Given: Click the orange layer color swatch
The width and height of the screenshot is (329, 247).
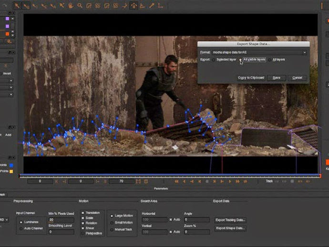Looking at the screenshot, I should coord(7,34).
